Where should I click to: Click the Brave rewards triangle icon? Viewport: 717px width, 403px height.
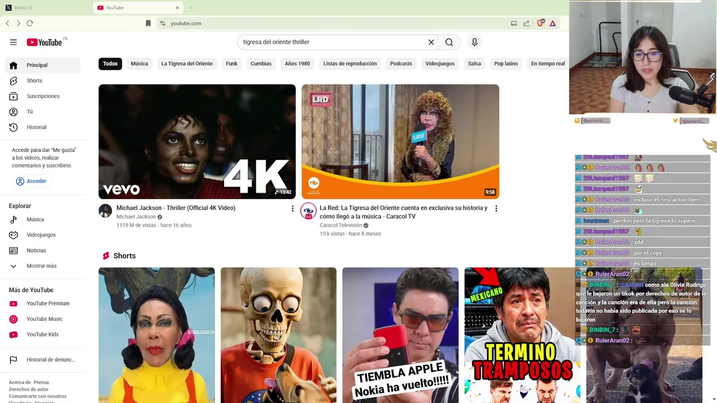553,24
